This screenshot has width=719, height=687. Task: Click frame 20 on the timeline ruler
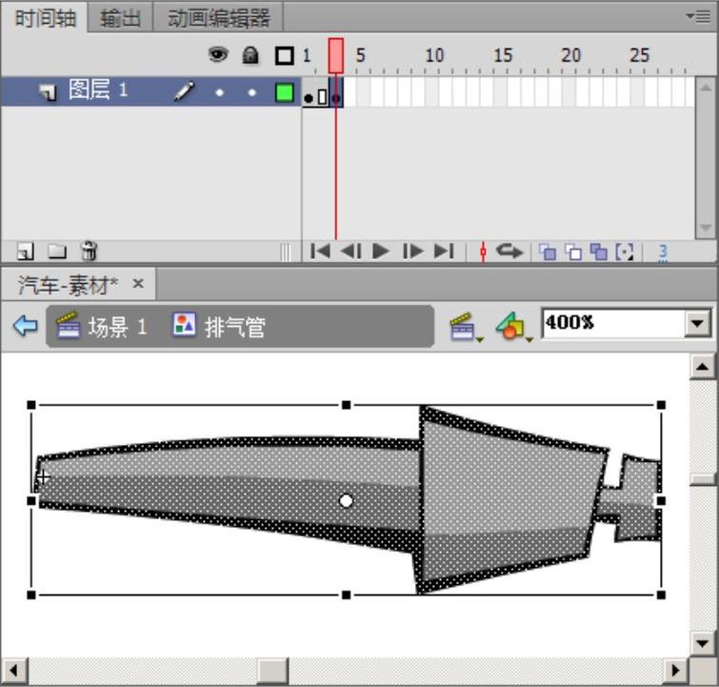570,55
